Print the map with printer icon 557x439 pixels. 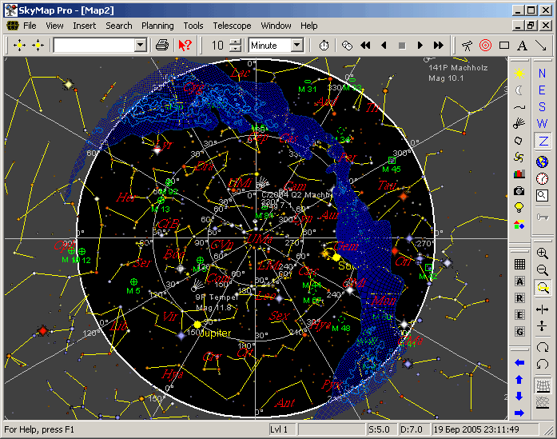coord(162,46)
